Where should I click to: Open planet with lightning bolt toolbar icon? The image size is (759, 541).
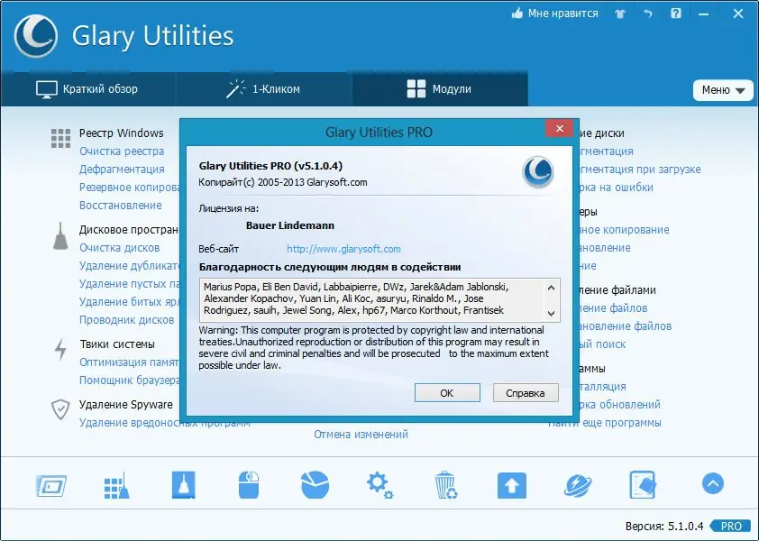[x=578, y=485]
